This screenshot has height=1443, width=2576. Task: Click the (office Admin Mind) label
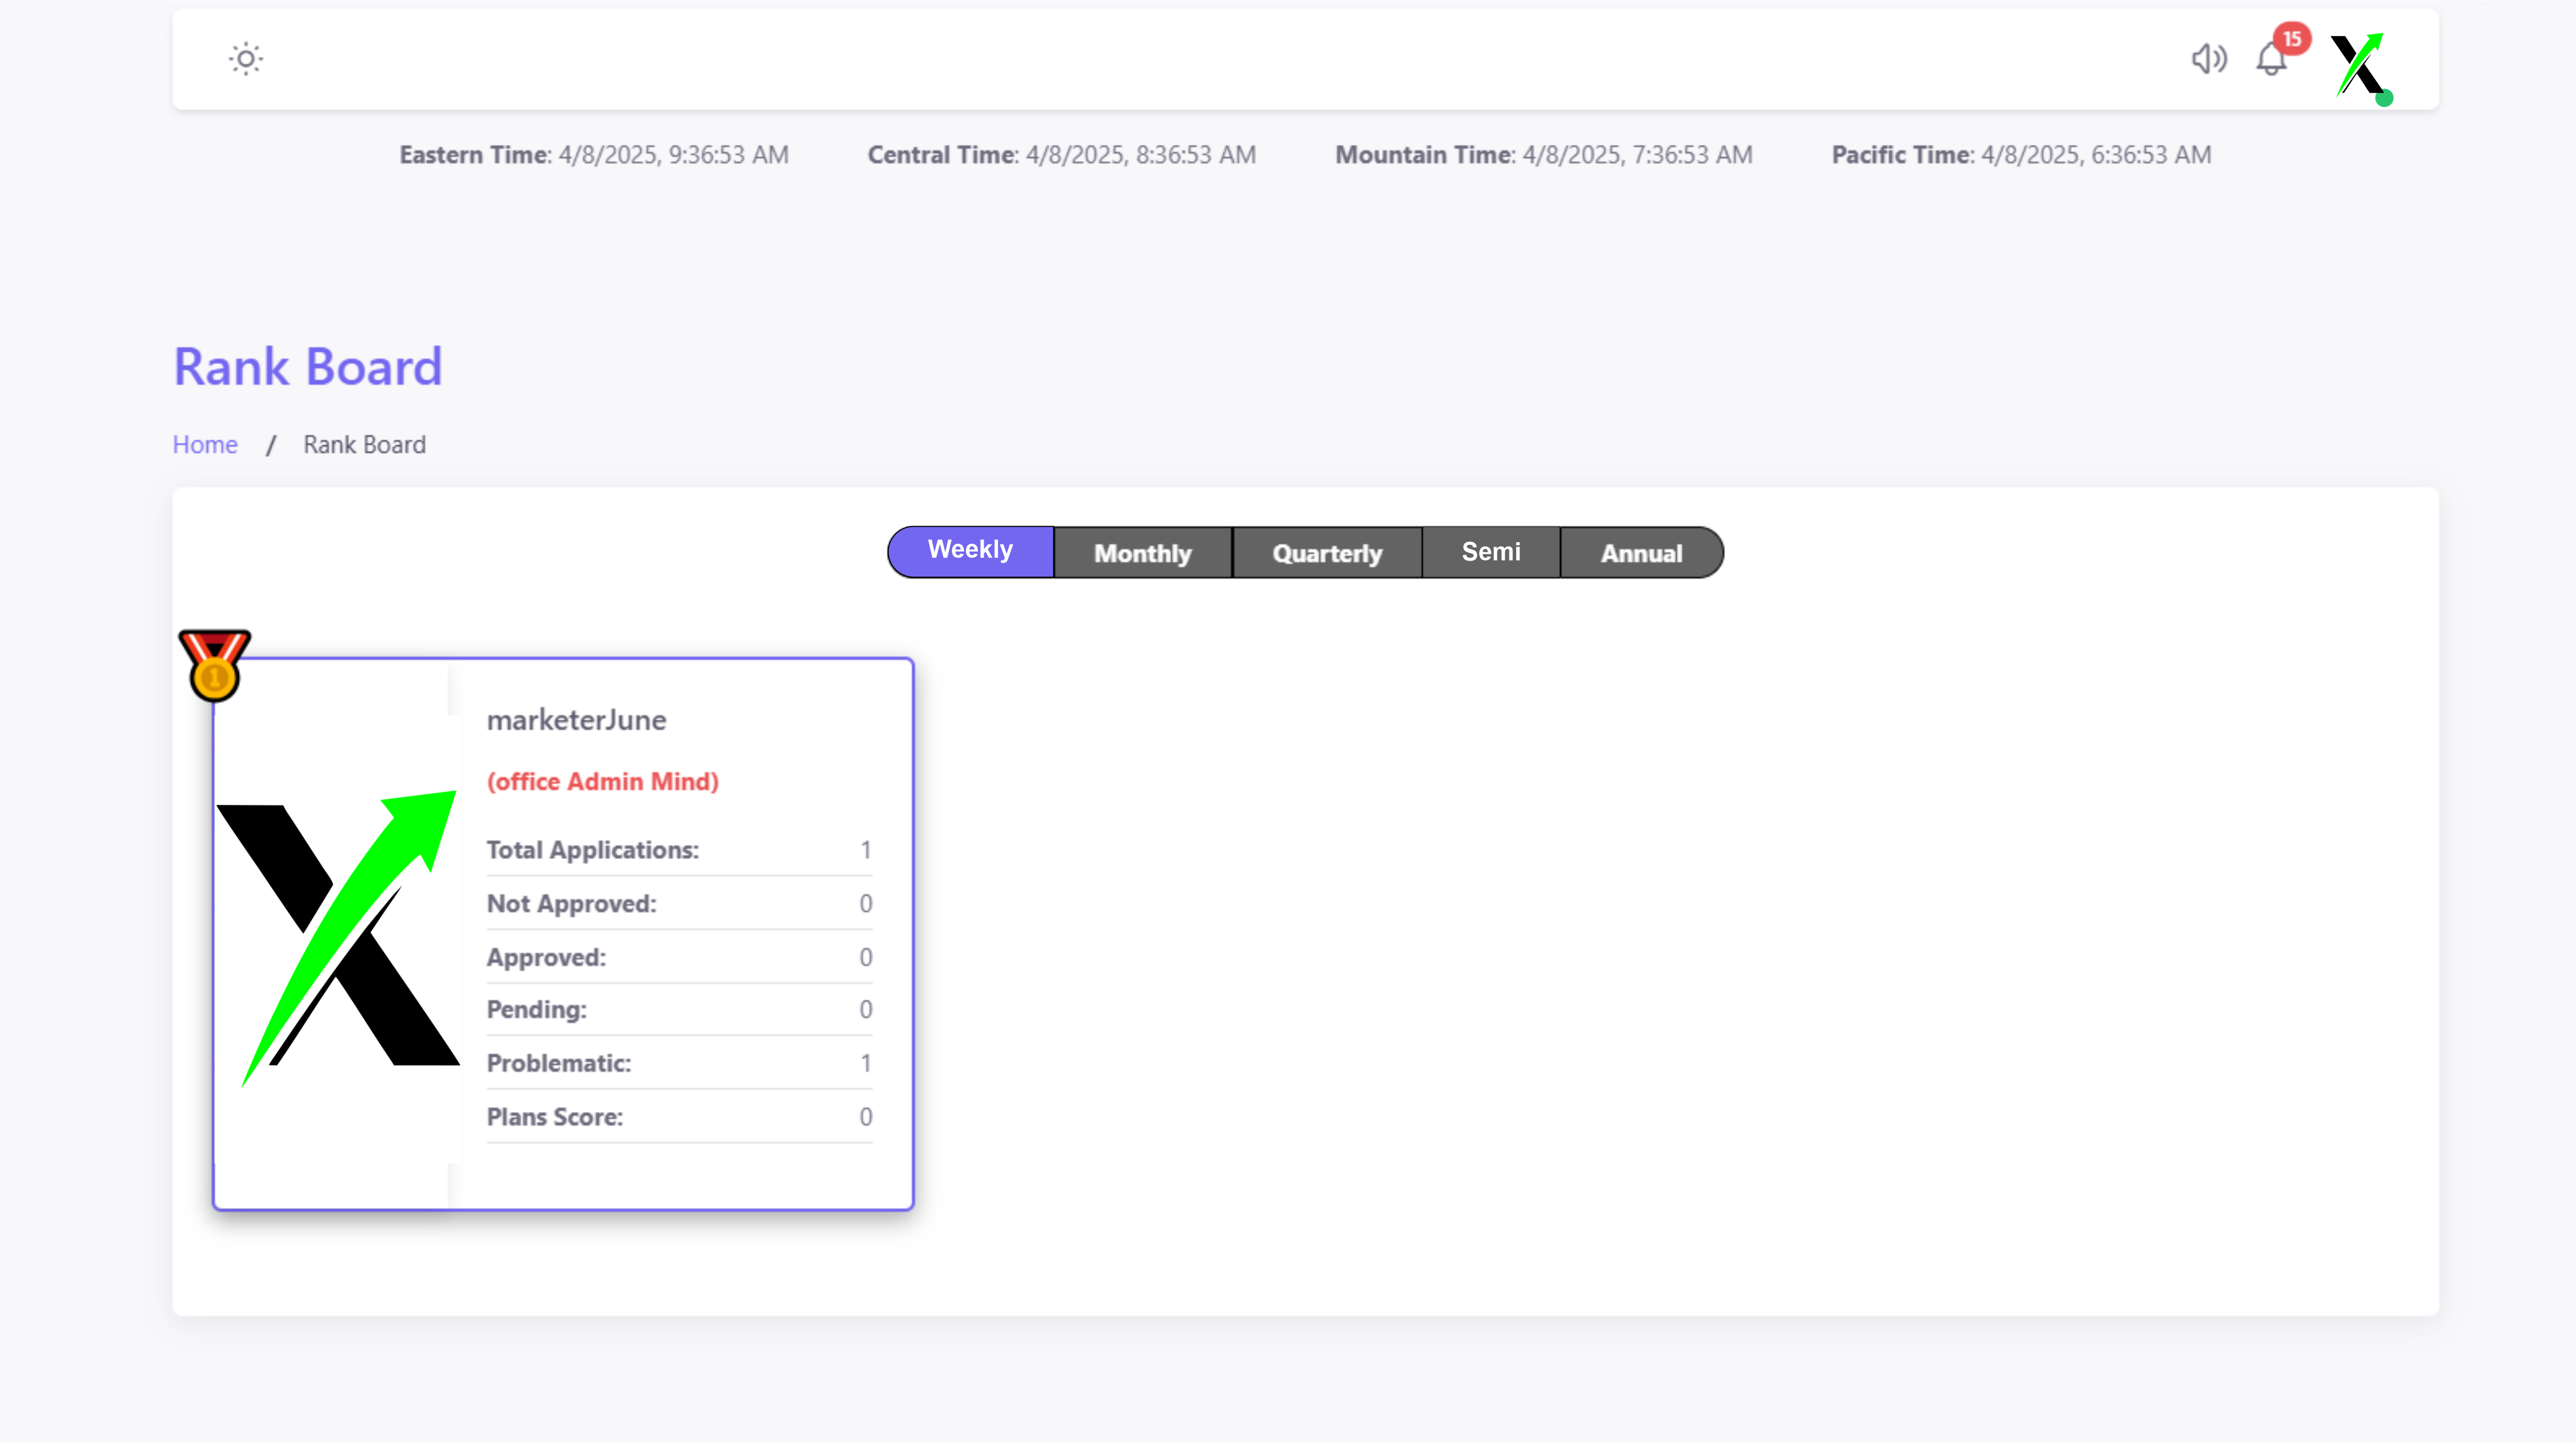603,782
